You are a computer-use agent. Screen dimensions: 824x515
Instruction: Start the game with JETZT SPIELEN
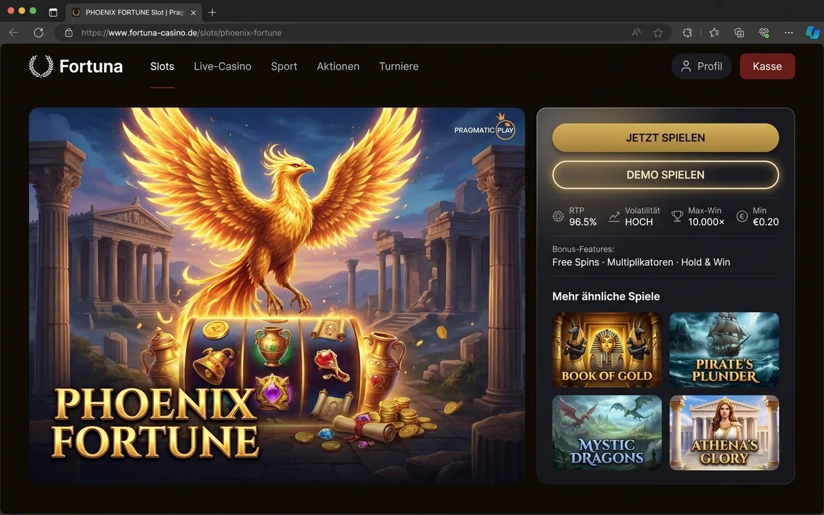pos(666,138)
